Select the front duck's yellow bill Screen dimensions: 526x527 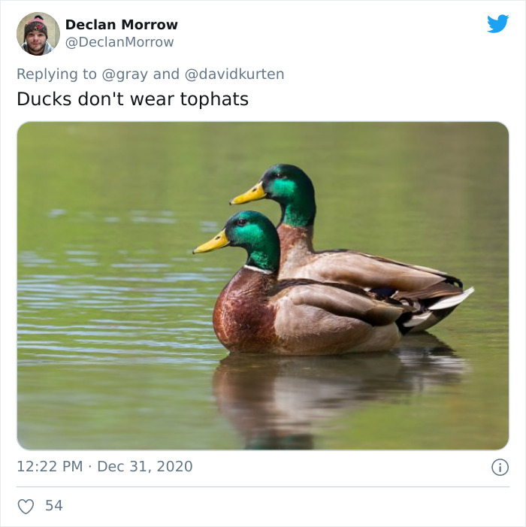[x=211, y=243]
